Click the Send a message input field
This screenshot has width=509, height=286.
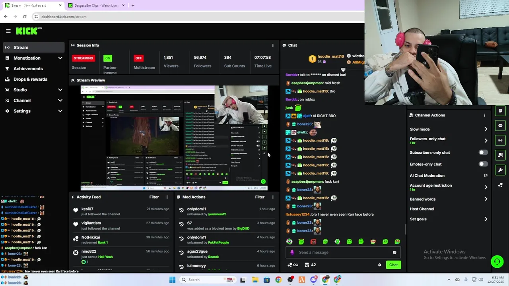click(x=343, y=252)
